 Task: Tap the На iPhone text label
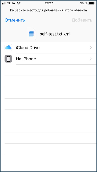pyautogui.click(x=26, y=59)
